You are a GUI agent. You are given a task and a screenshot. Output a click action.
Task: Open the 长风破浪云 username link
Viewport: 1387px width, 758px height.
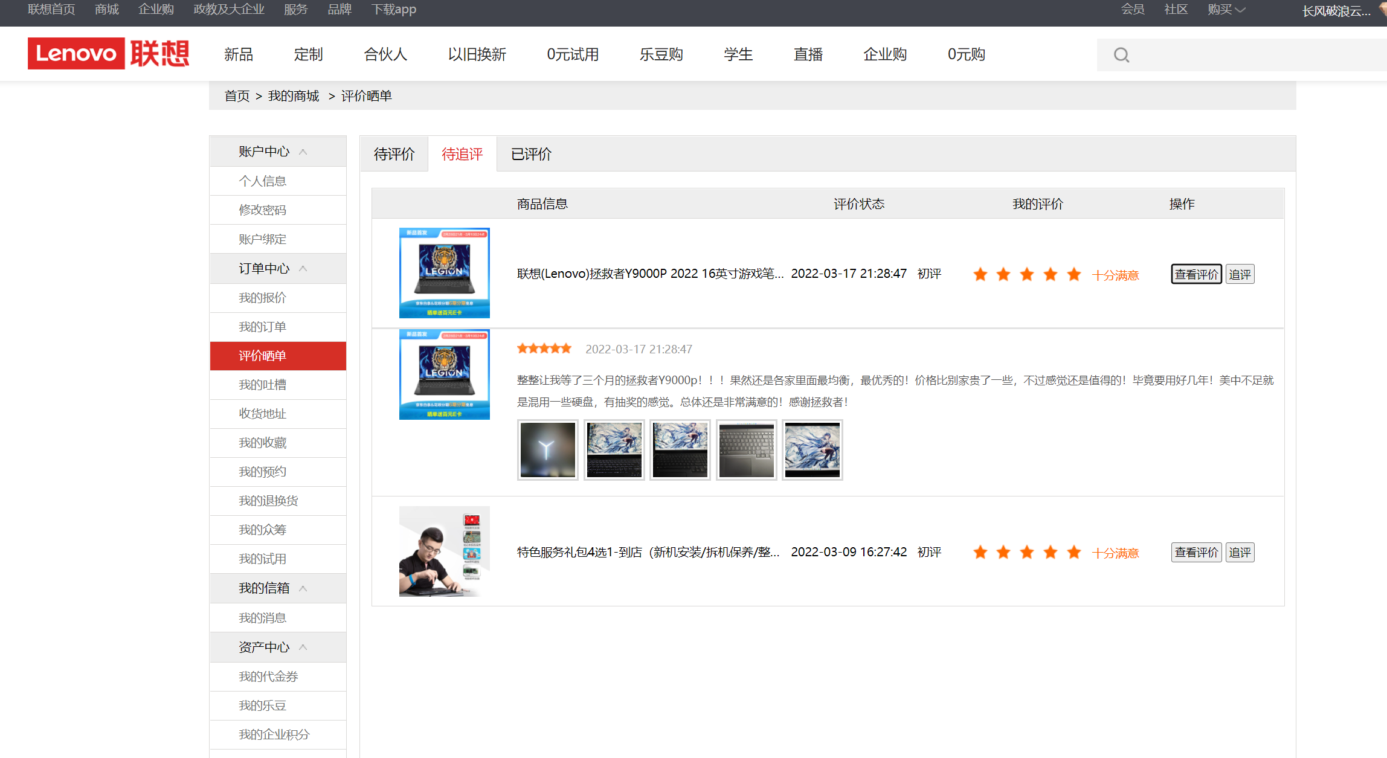click(x=1336, y=11)
